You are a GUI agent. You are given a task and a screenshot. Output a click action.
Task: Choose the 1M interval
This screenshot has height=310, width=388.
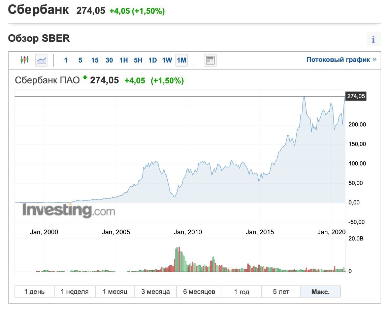coord(182,60)
